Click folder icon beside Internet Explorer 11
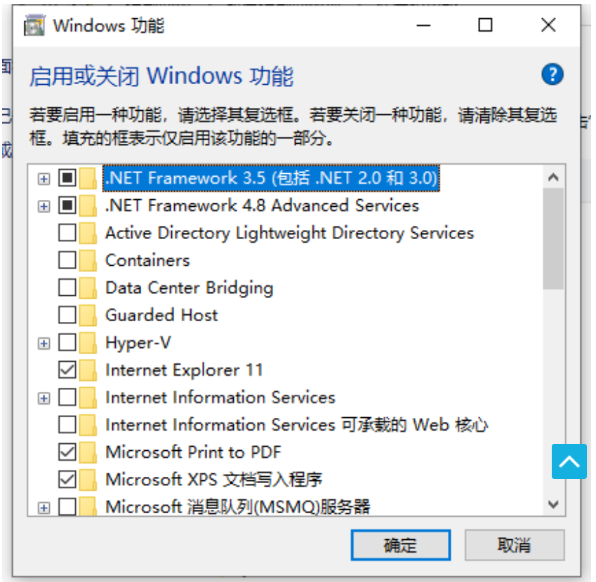The width and height of the screenshot is (596, 582). (x=88, y=370)
